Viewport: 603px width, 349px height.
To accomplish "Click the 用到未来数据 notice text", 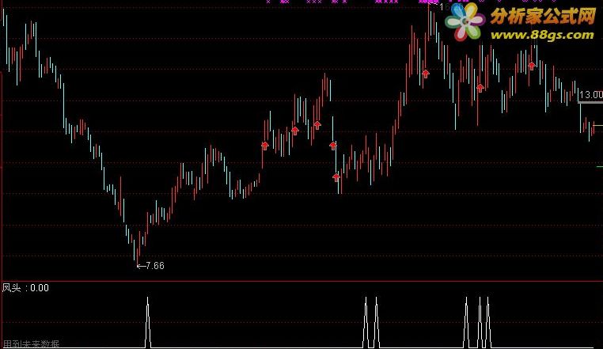I will pyautogui.click(x=31, y=344).
